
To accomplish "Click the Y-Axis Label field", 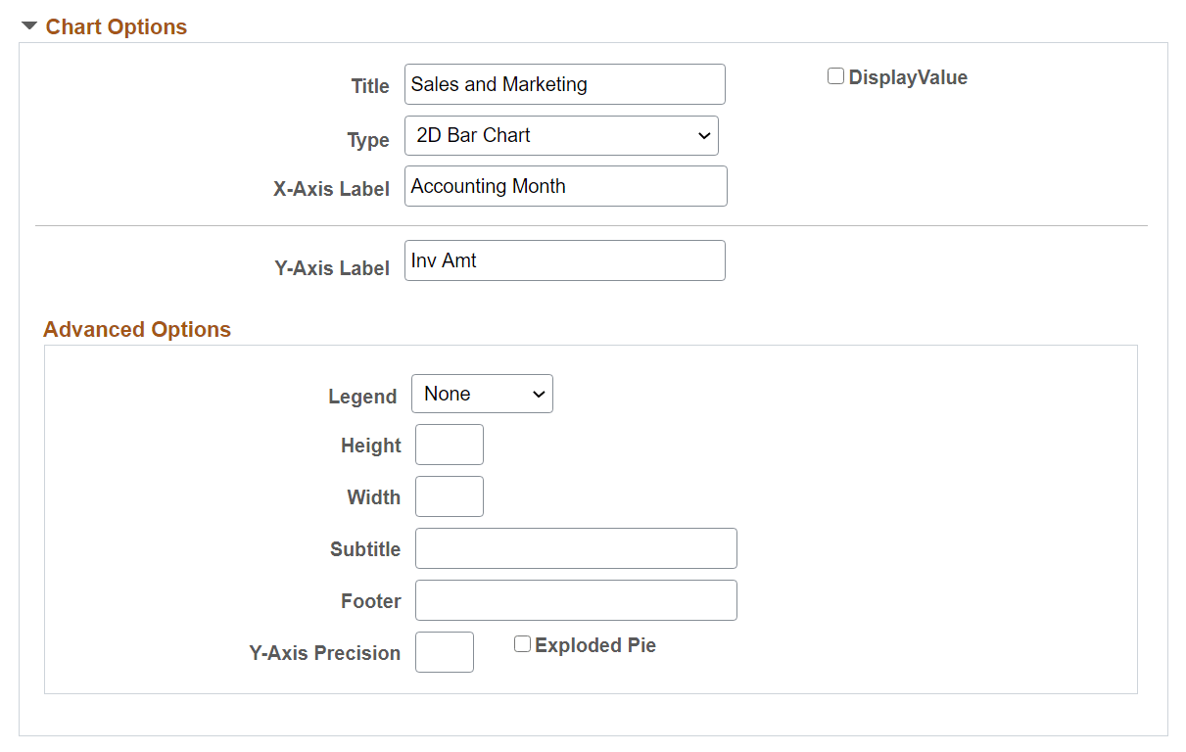I will click(564, 260).
